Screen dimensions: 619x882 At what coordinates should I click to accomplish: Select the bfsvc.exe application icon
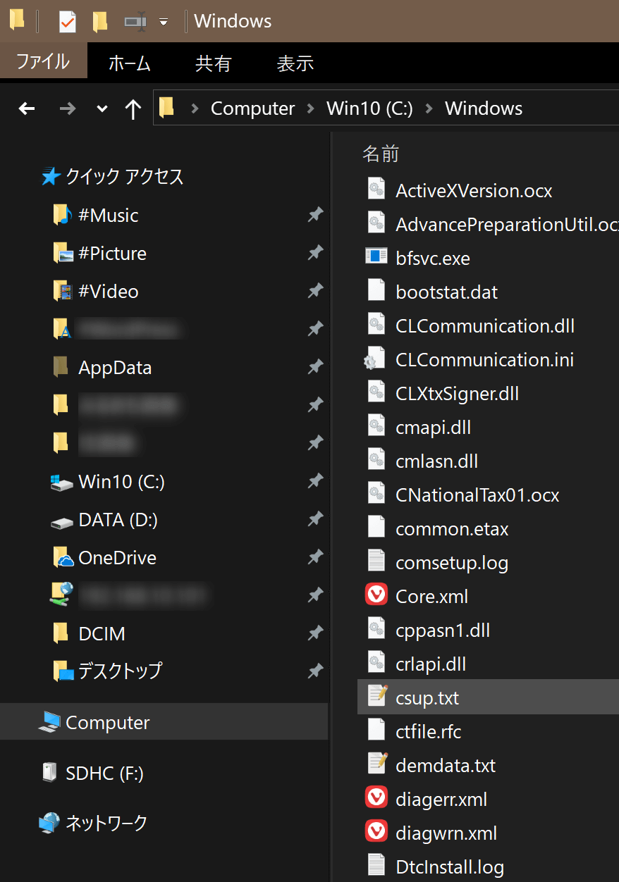376,256
